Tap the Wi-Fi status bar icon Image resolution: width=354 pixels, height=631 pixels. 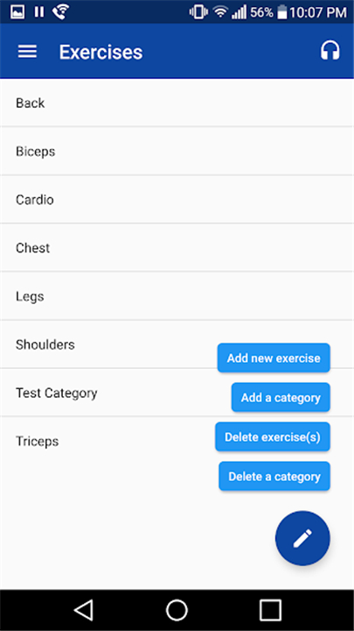coord(220,12)
